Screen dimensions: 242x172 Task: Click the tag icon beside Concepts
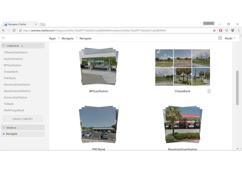(4, 46)
